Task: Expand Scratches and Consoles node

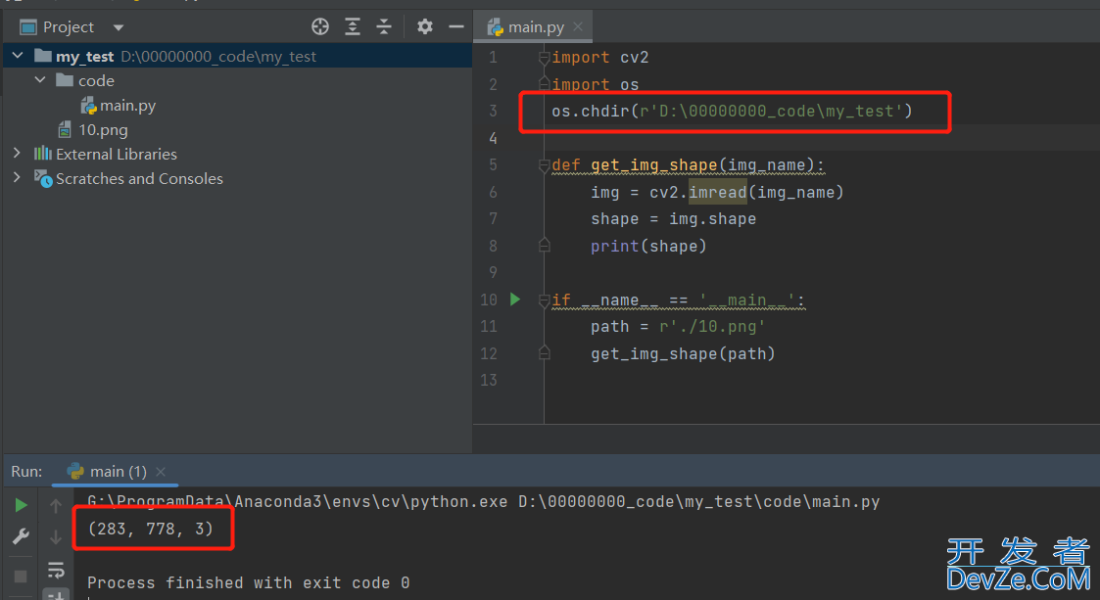Action: coord(17,177)
